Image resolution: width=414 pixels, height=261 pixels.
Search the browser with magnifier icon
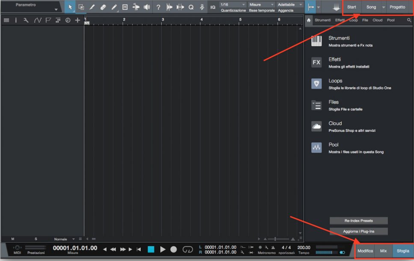click(409, 20)
